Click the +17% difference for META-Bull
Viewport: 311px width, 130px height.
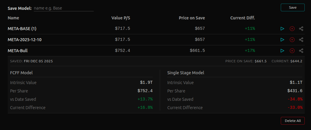pos(250,51)
